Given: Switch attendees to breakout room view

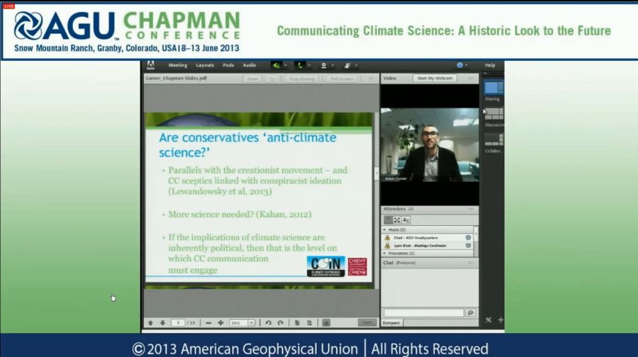Looking at the screenshot, I should (397, 220).
